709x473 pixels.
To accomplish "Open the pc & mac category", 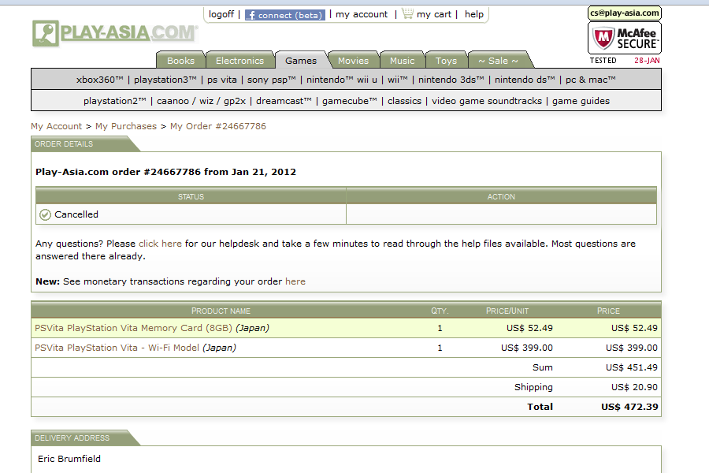I will [x=591, y=80].
